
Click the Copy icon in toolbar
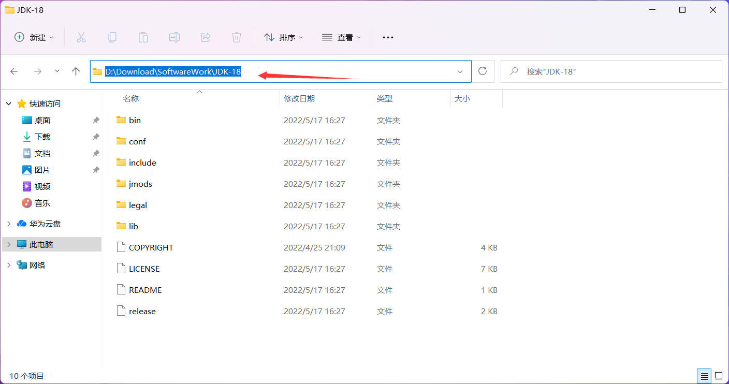click(112, 37)
